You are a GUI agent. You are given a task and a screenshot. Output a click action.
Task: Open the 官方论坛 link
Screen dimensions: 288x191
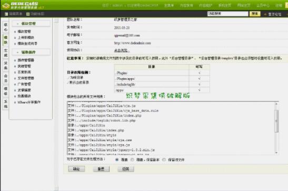275,14
